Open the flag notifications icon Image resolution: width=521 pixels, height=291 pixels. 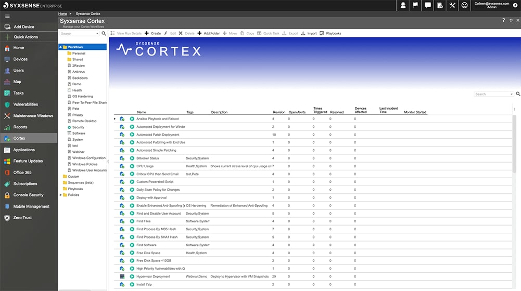point(415,5)
